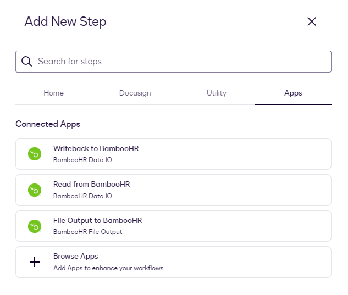The width and height of the screenshot is (348, 295).
Task: Click Add Apps to enhance your workflows text
Action: coord(108,268)
